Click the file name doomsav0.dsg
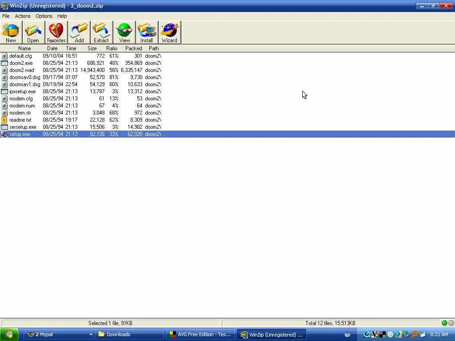 [25, 77]
